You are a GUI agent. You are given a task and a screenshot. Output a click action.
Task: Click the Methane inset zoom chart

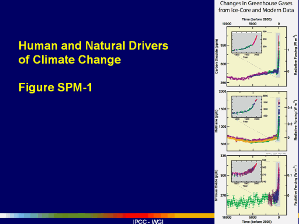coord(246,107)
